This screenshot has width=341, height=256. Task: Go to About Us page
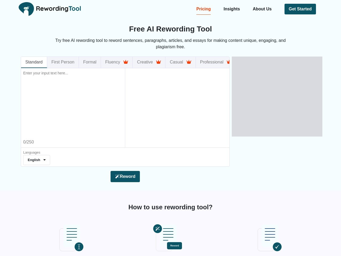pos(262,9)
